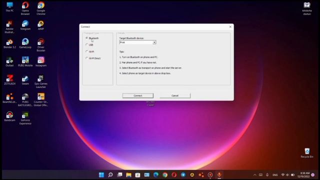
Task: Open Blender 3.2 desktop shortcut
Action: (x=9, y=43)
